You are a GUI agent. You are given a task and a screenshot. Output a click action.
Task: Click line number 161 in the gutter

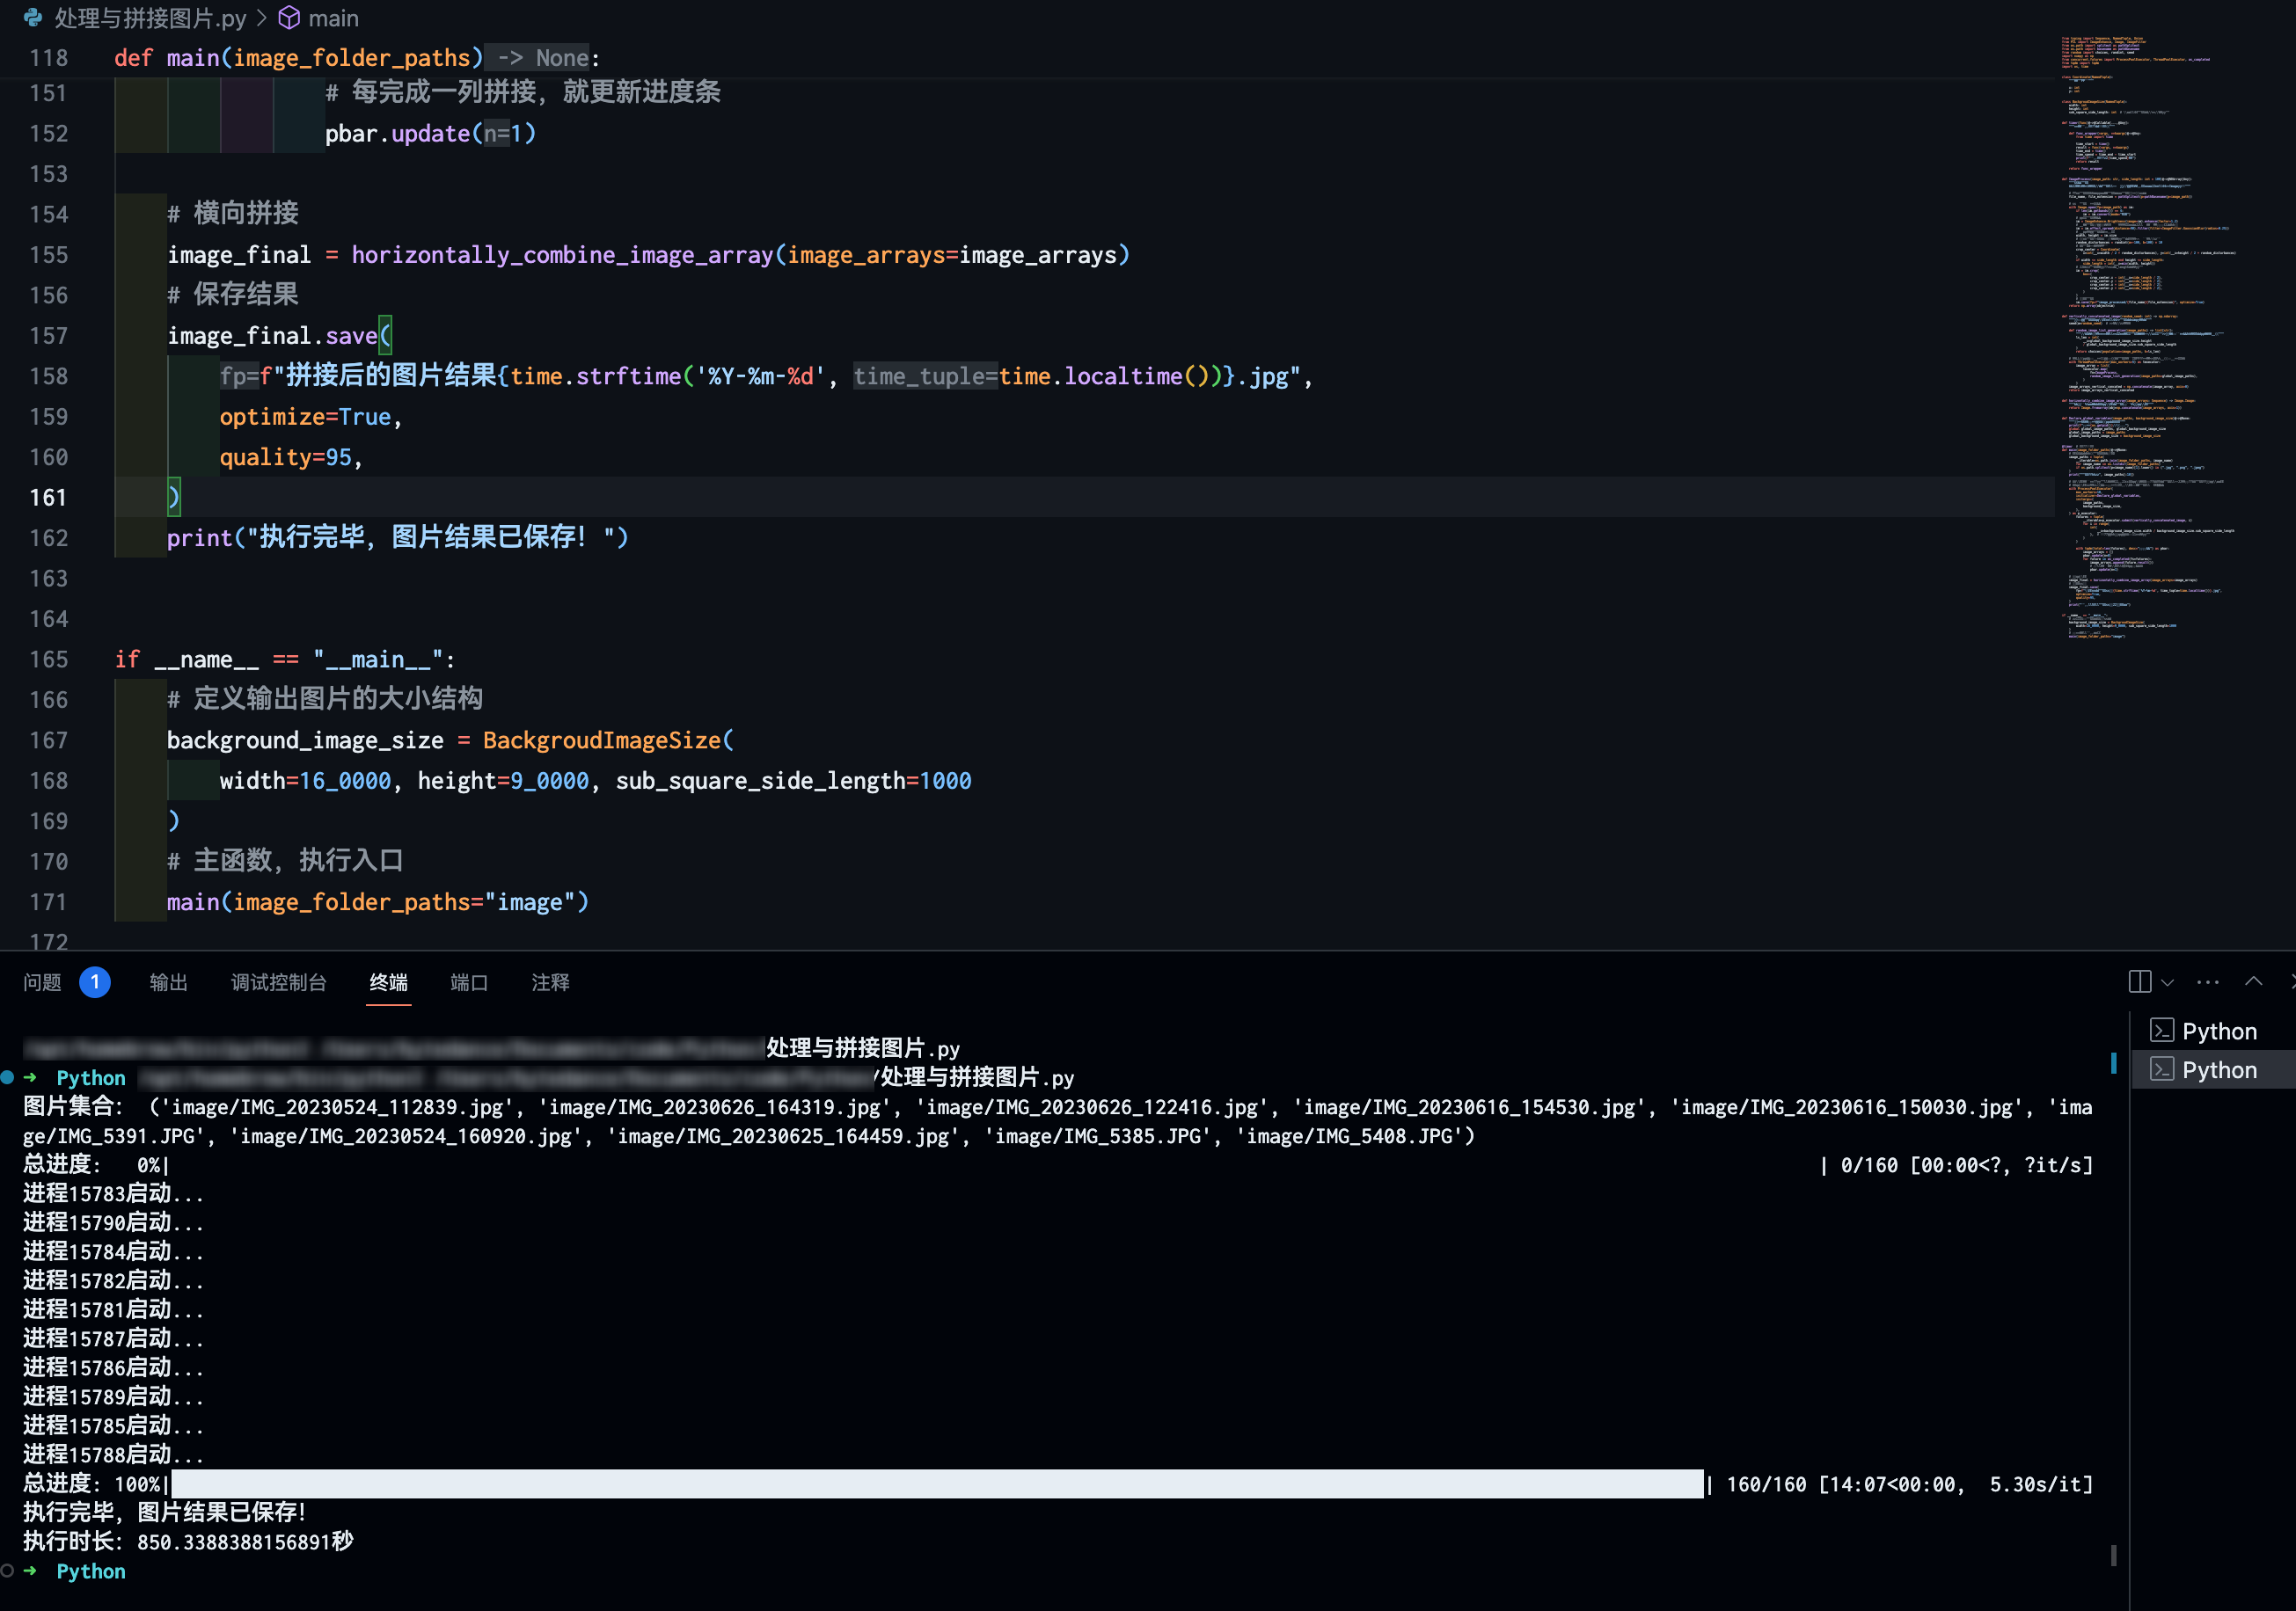pyautogui.click(x=48, y=498)
